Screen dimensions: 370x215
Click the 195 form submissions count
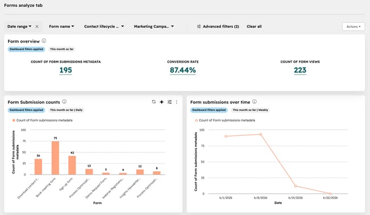tap(65, 70)
